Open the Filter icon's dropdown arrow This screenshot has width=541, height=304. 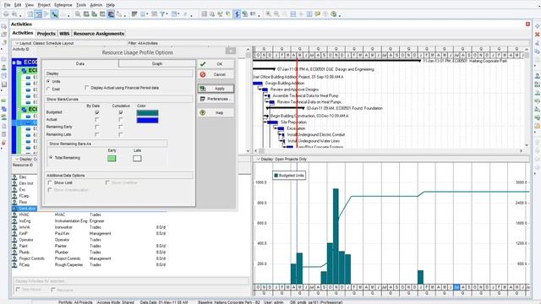[167, 14]
